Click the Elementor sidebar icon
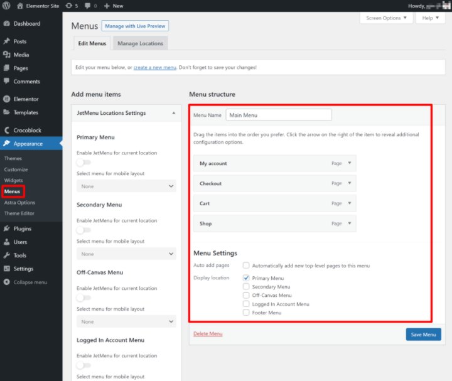This screenshot has height=381, width=452. (x=7, y=99)
